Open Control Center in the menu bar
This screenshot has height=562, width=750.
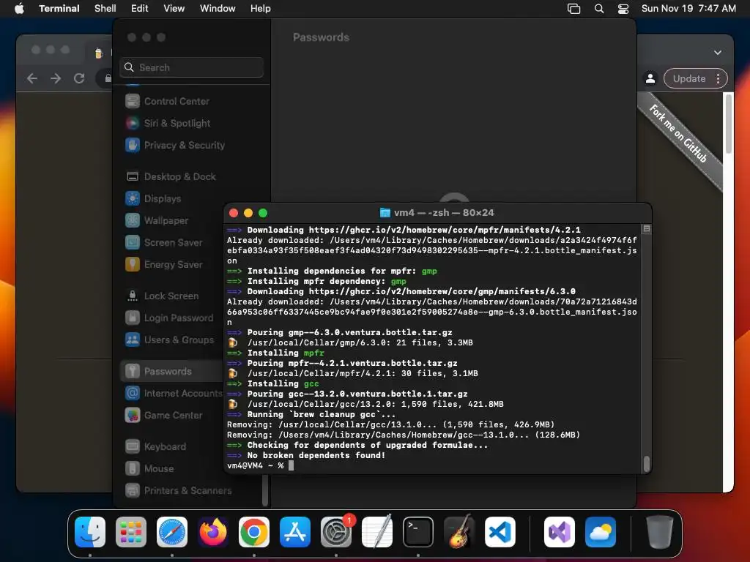click(x=623, y=8)
